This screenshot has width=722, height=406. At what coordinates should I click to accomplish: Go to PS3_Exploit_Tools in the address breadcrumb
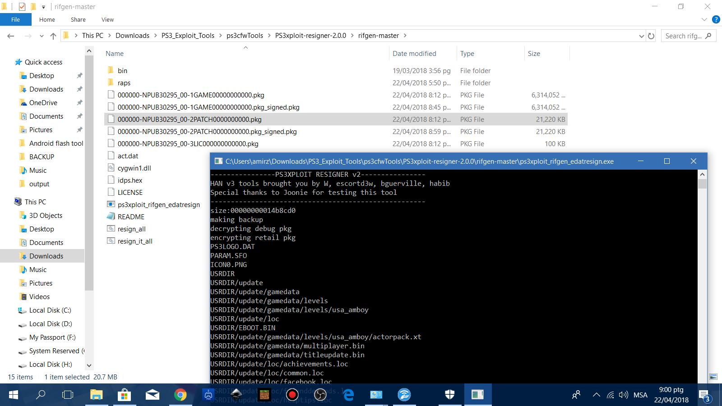pyautogui.click(x=188, y=36)
